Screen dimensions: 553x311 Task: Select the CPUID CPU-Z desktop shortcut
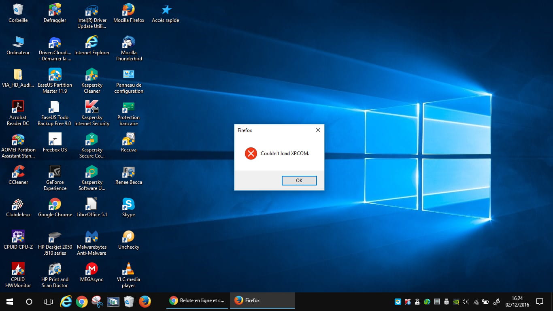click(x=18, y=240)
